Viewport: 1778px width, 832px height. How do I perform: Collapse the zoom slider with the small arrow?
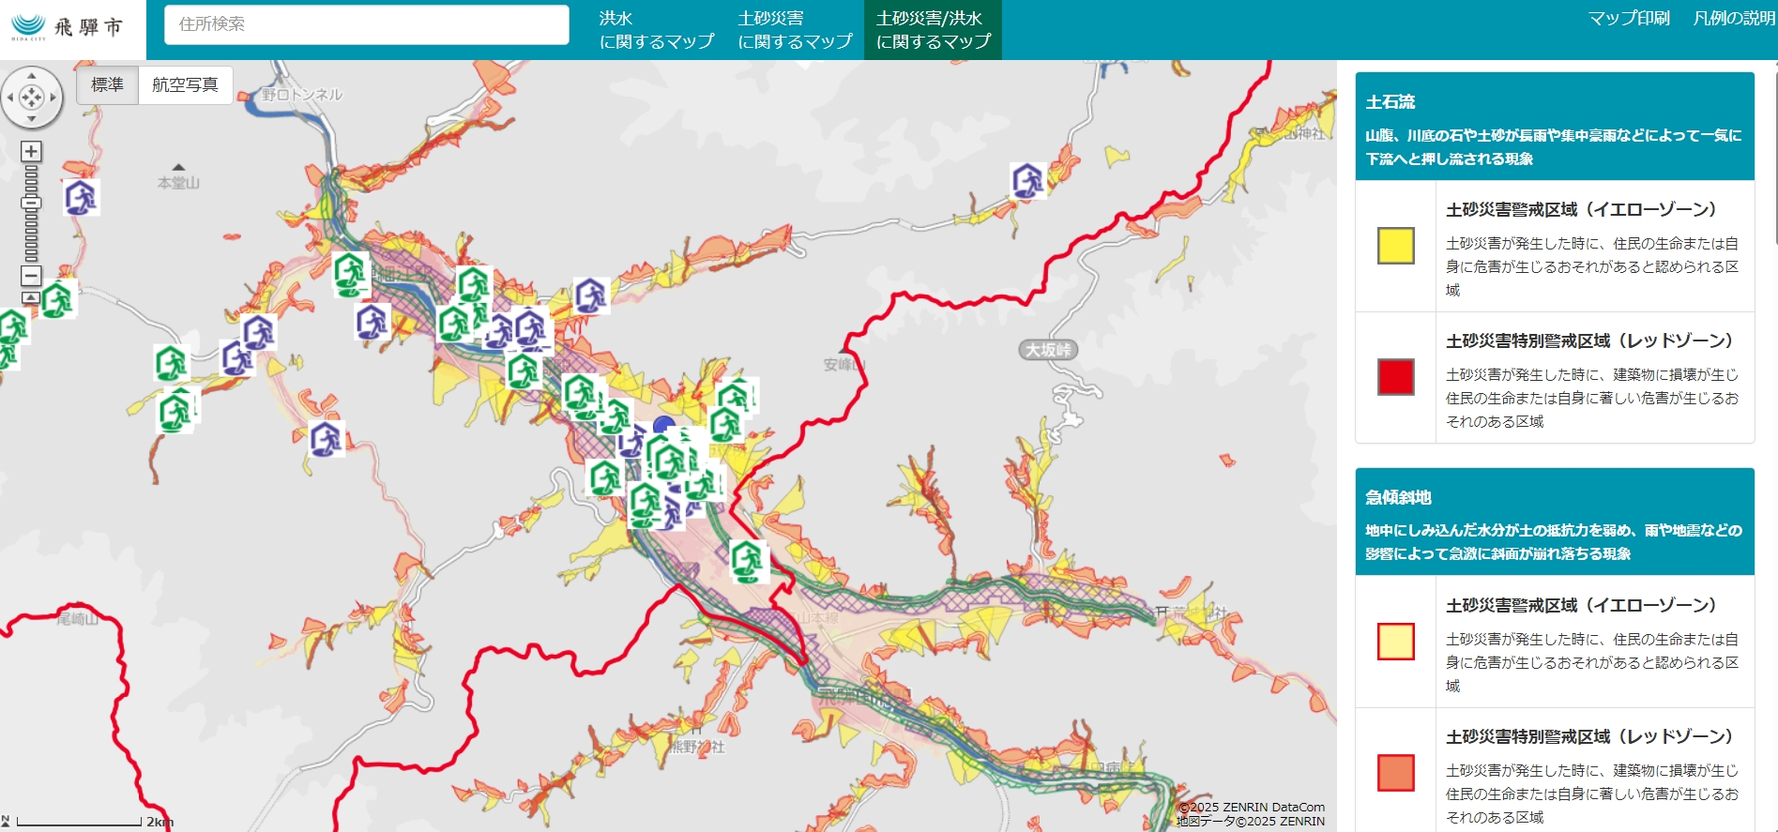click(31, 297)
